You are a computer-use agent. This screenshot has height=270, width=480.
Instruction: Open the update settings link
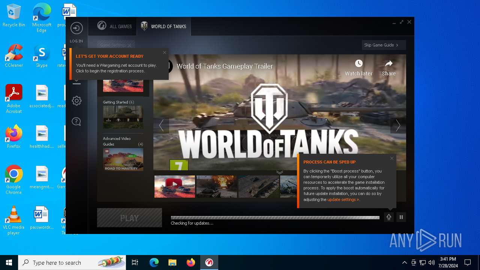343,199
